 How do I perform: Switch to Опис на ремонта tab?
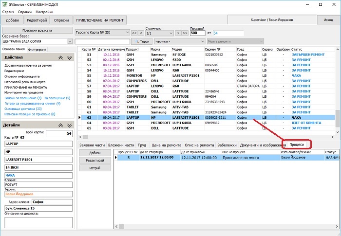pyautogui.click(x=199, y=145)
